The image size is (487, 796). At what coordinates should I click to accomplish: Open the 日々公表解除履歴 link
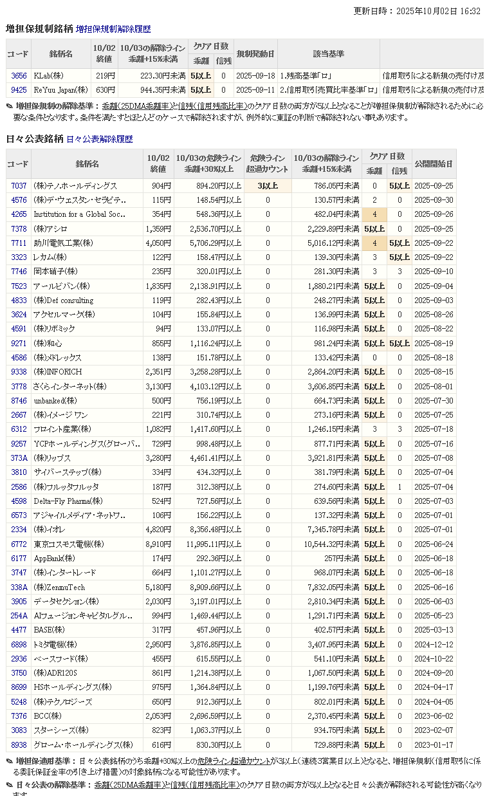click(x=99, y=139)
